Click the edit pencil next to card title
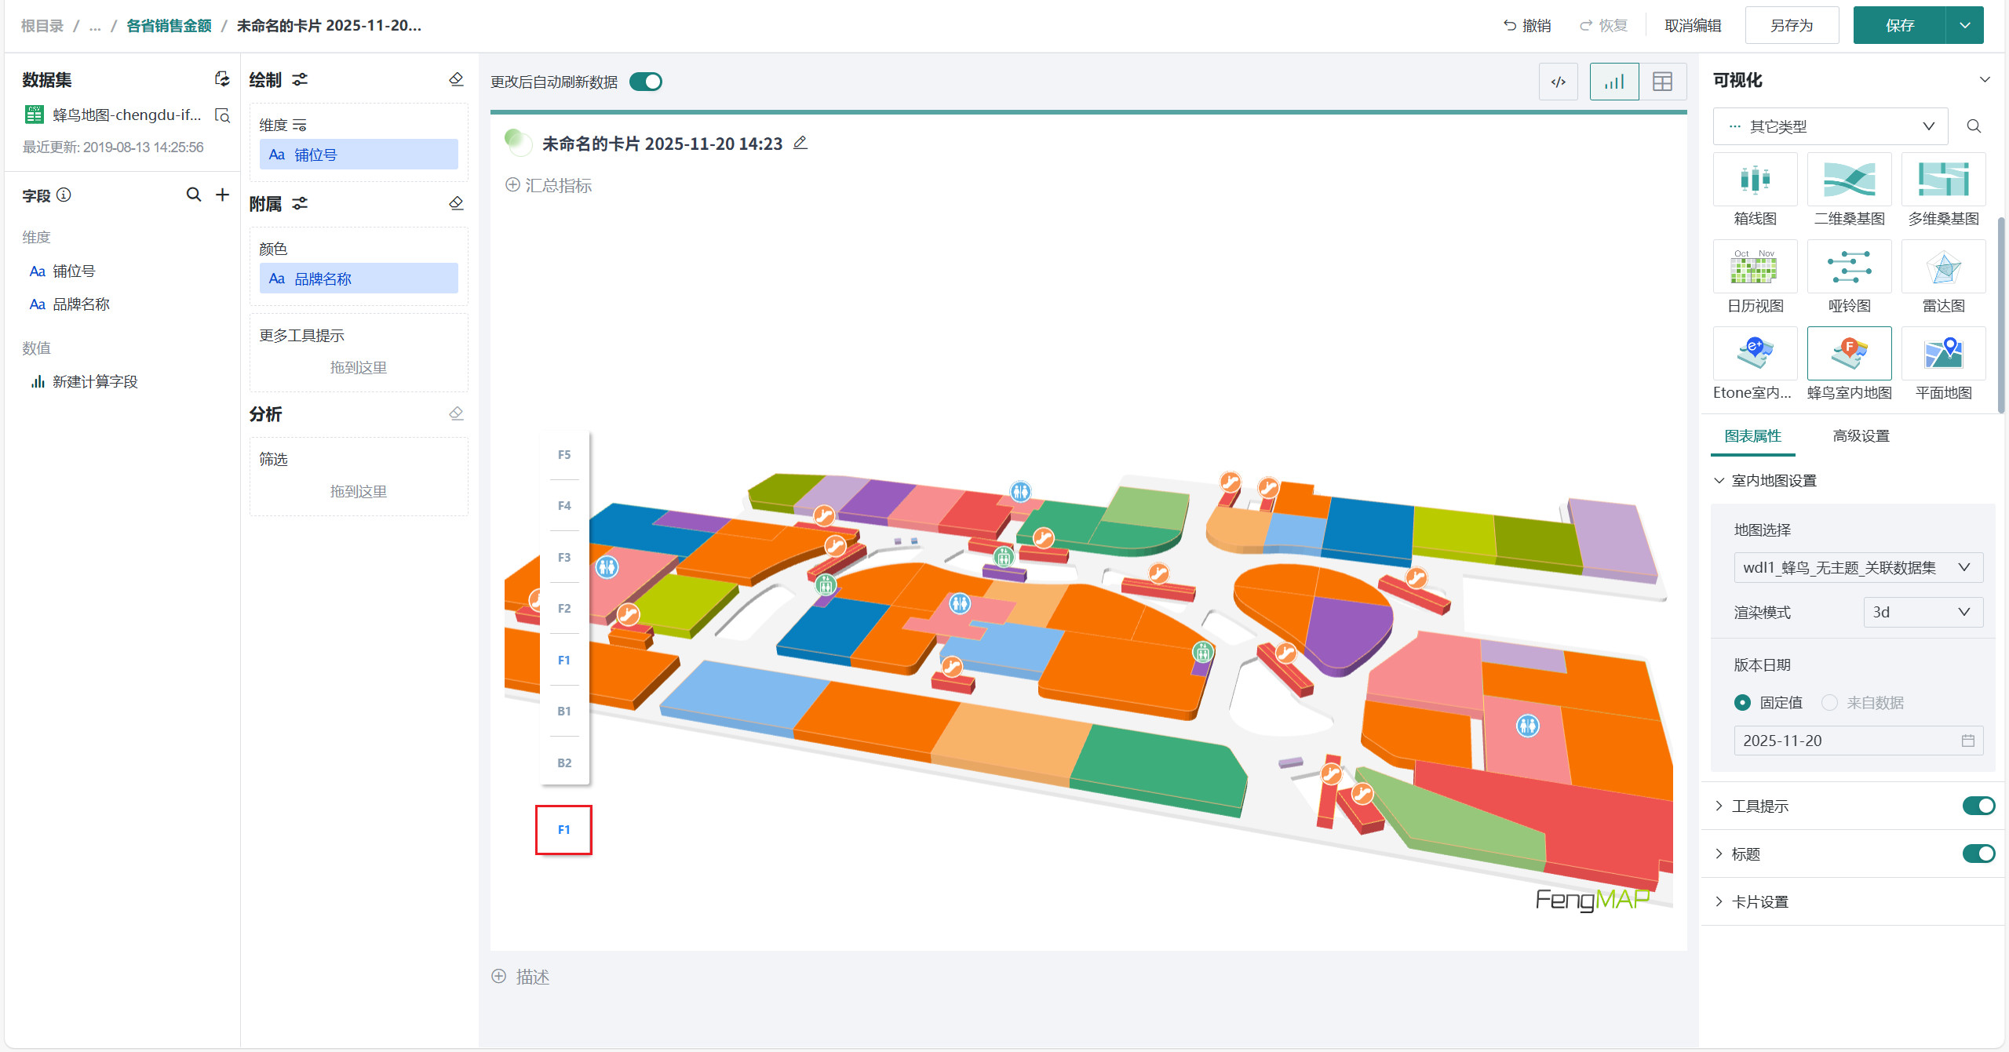 pos(800,143)
